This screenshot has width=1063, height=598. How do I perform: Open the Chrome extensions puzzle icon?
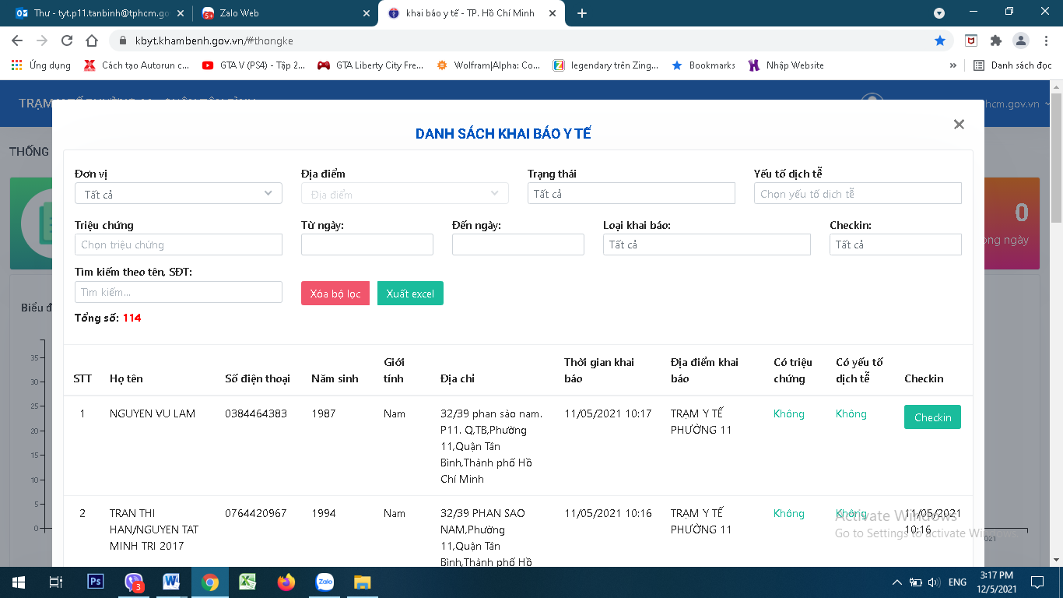click(995, 40)
